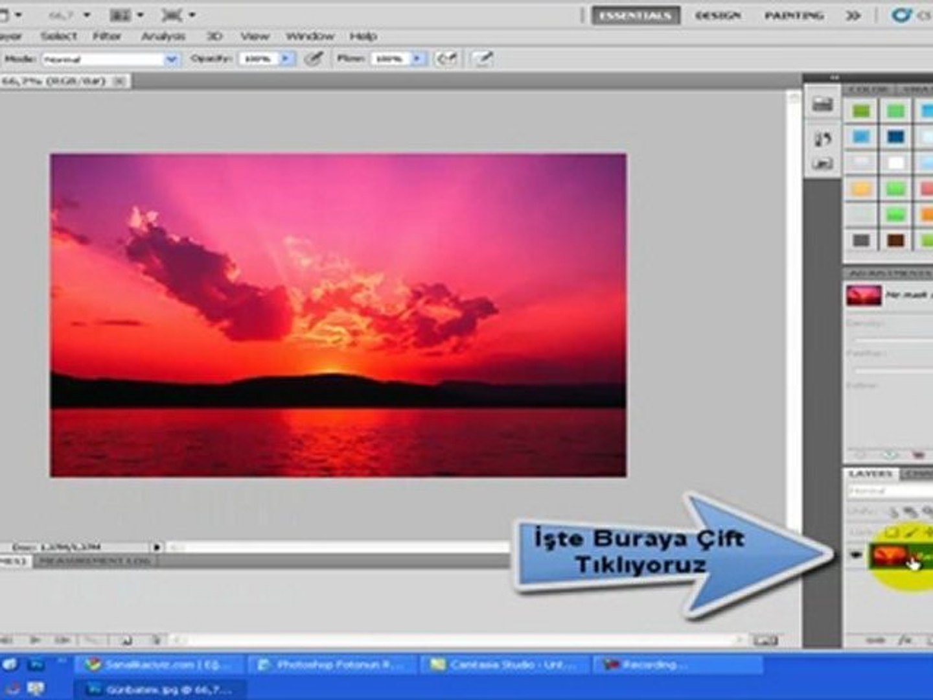Switch to the Design workspace

(x=718, y=15)
